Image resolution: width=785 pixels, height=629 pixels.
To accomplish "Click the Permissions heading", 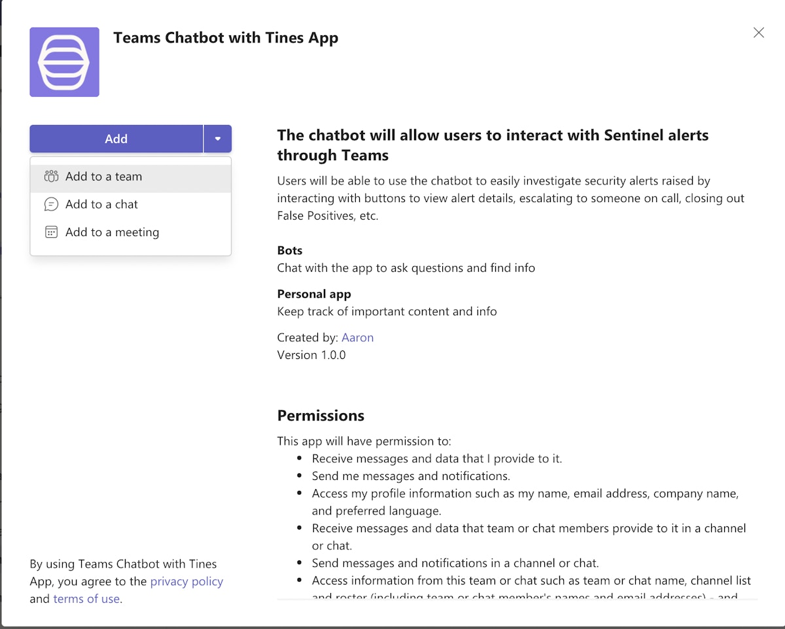I will click(321, 416).
